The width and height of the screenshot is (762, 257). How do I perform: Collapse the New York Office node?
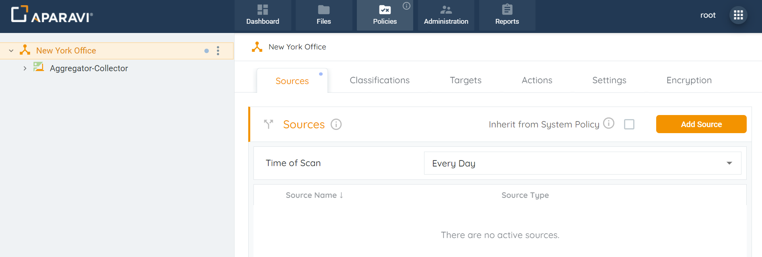pyautogui.click(x=11, y=51)
